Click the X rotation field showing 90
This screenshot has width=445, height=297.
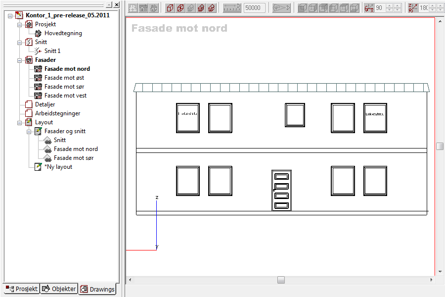(380, 8)
